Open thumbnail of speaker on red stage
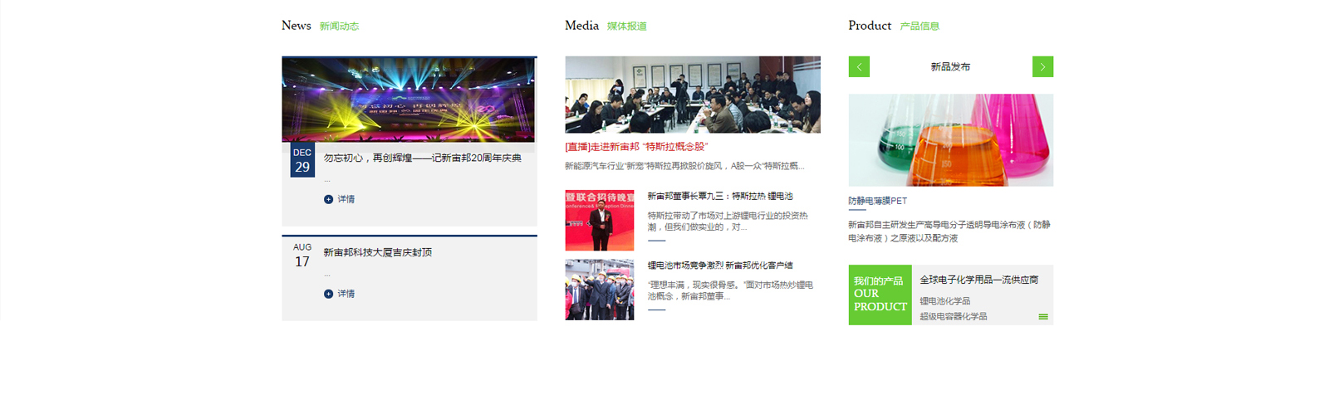Viewport: 1329px width, 419px height. coord(599,220)
